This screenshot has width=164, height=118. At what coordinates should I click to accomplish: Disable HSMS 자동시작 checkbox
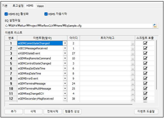[x=46, y=14]
